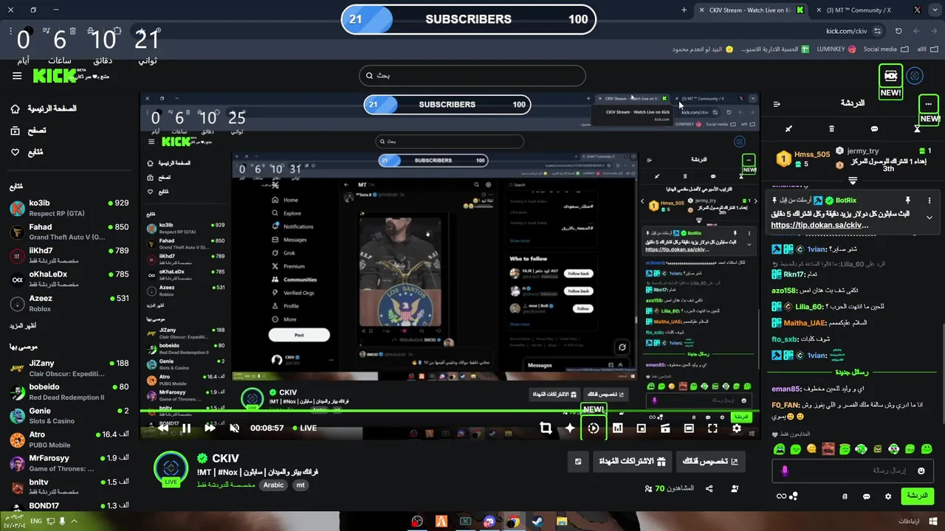The height and width of the screenshot is (531, 945).
Task: Click the CKIV channel avatar
Action: coord(171,468)
